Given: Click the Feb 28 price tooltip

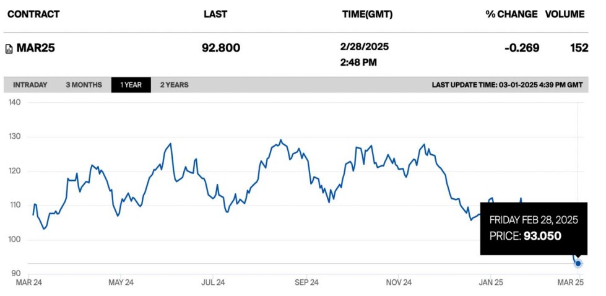Looking at the screenshot, I should pyautogui.click(x=534, y=228).
